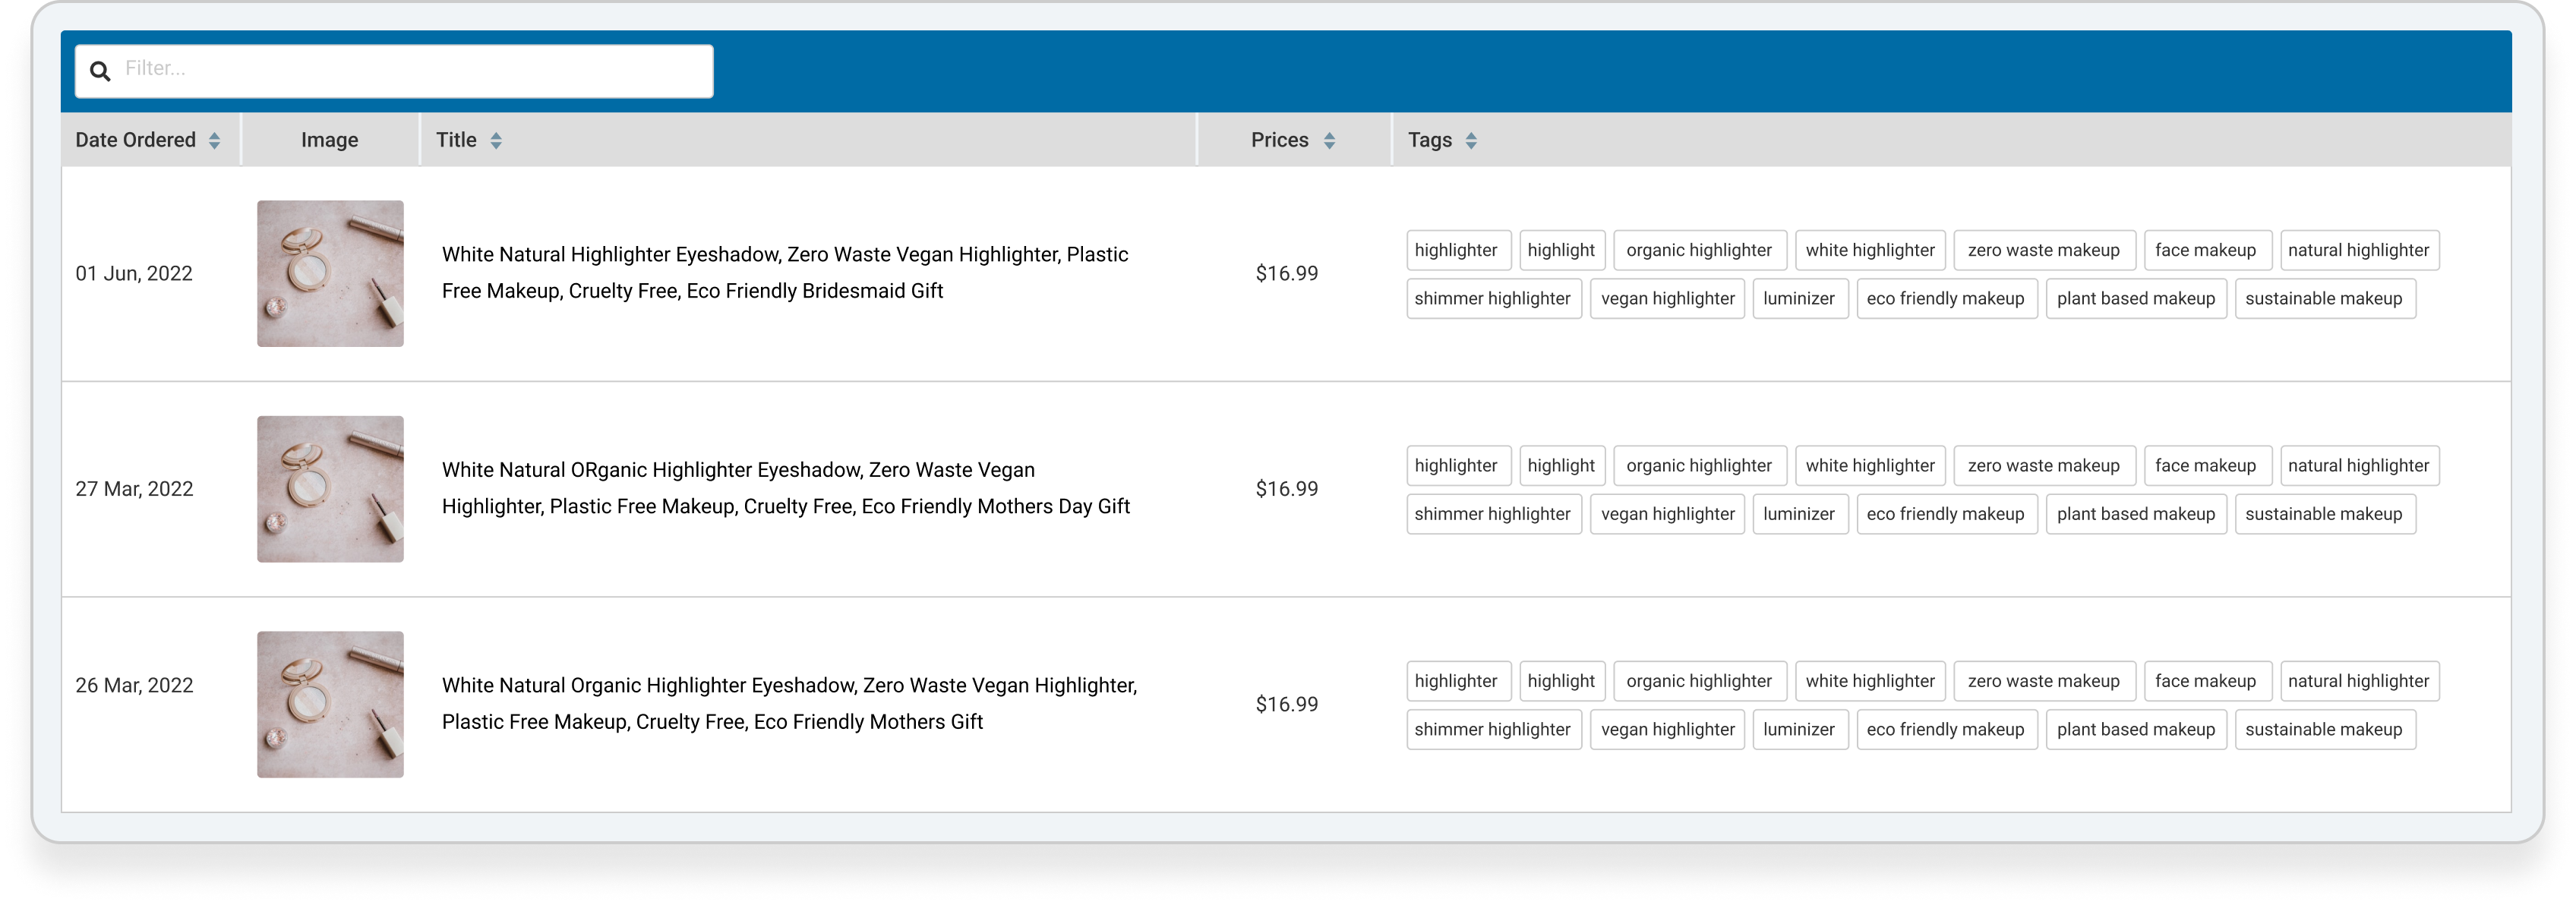The width and height of the screenshot is (2576, 905).
Task: Click 'shimmer highlighter' tag in 01 Jun row
Action: pyautogui.click(x=1493, y=299)
